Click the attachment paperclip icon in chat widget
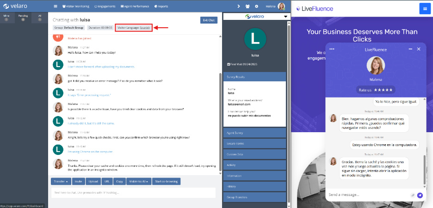Screen dimensions: 433x208 tap(413, 196)
